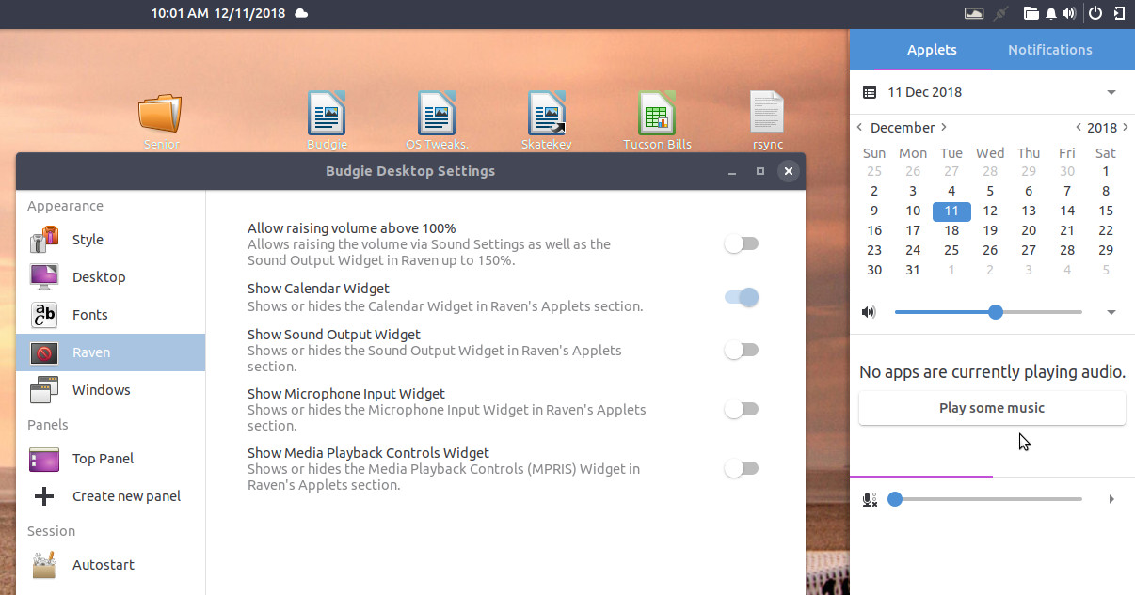Click Create new panel
Image resolution: width=1135 pixels, height=595 pixels.
tap(126, 496)
